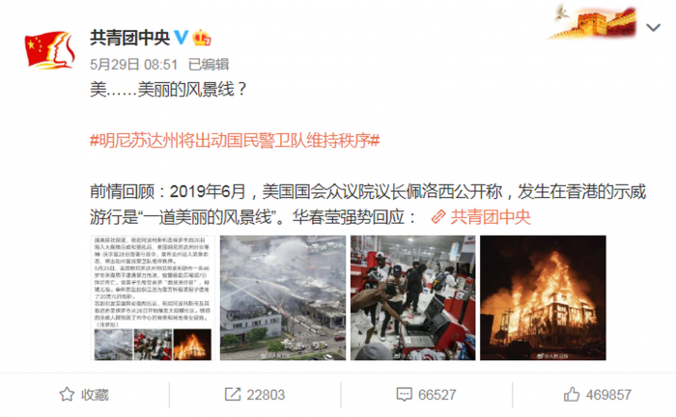Viewport: 676px width, 417px height.
Task: Click the 收藏 favorite button label
Action: click(96, 395)
